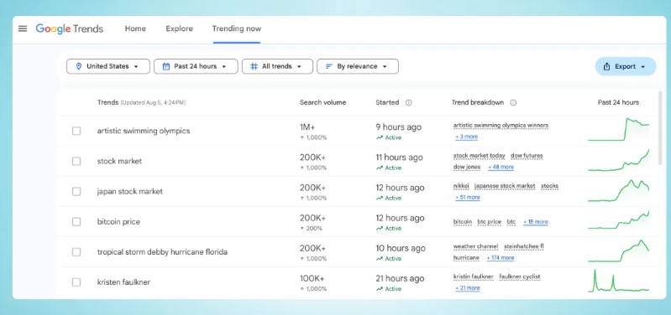
Task: Click the tropical storm debby sparkline chart
Action: coord(618,251)
